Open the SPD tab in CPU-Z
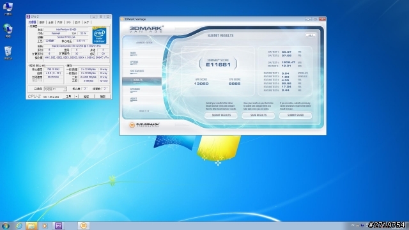 point(68,22)
